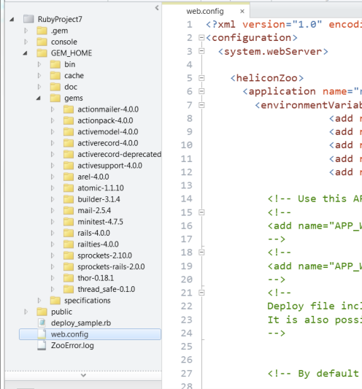Image resolution: width=362 pixels, height=389 pixels.
Task: Click the mail-2.5.4 folder icon
Action: (69, 210)
